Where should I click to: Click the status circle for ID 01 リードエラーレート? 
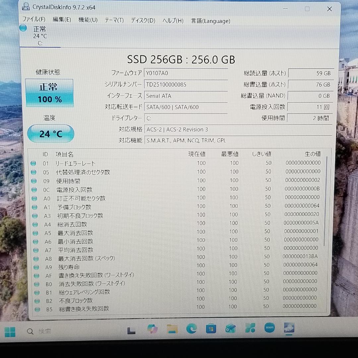tap(33, 163)
